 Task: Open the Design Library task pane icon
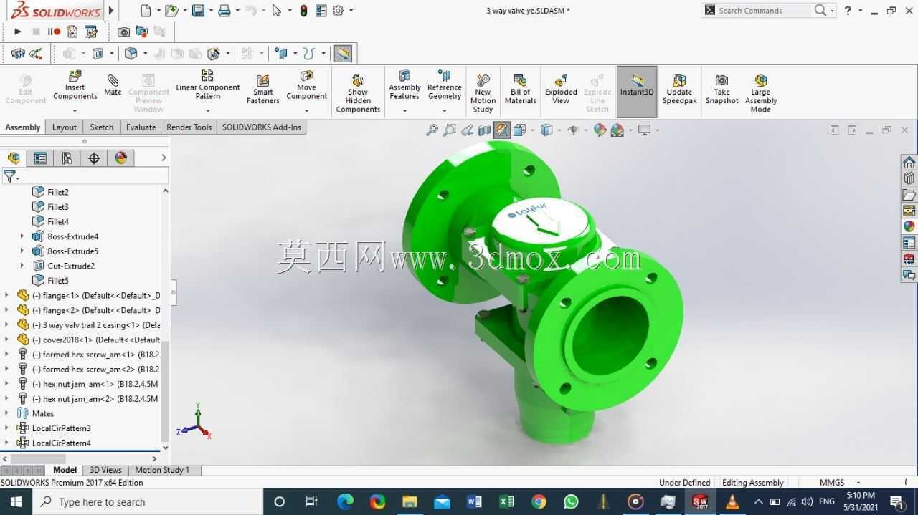coord(909,178)
